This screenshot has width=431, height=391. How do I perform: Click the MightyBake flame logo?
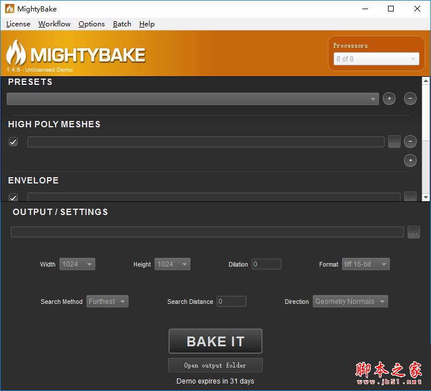click(16, 52)
